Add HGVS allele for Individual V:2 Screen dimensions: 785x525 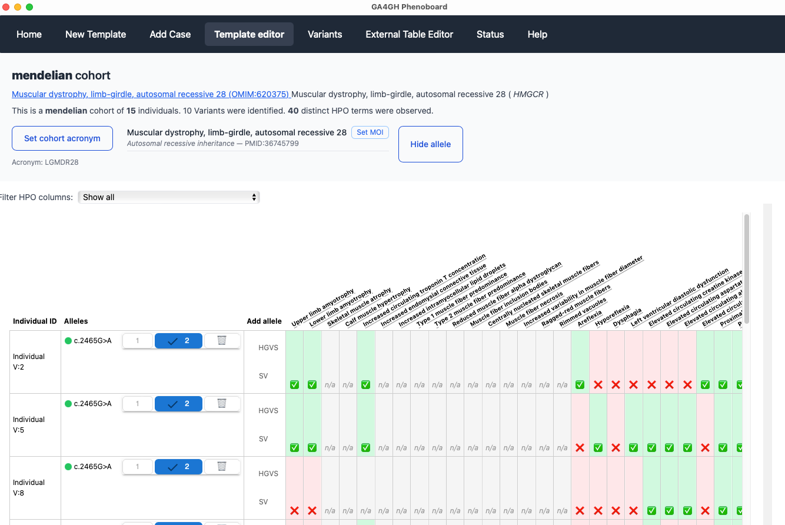tap(268, 348)
